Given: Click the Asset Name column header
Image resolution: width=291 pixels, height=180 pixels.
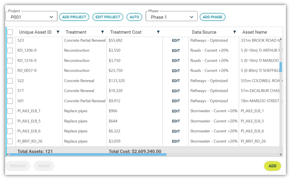Looking at the screenshot, I should click(x=254, y=32).
